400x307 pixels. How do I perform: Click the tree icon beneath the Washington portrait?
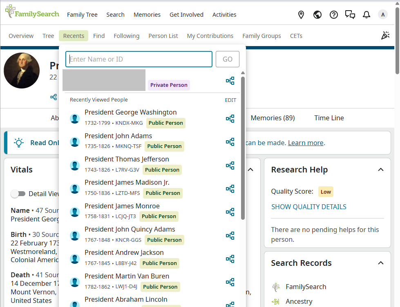click(x=54, y=97)
